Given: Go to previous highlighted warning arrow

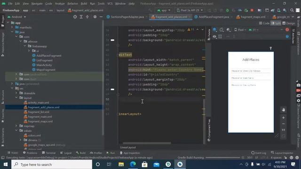Looking at the screenshot, I should coord(198,30).
